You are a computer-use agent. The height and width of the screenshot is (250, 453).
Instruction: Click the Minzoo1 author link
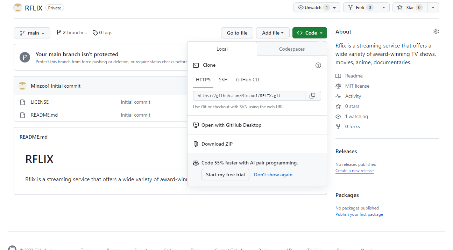coord(40,86)
